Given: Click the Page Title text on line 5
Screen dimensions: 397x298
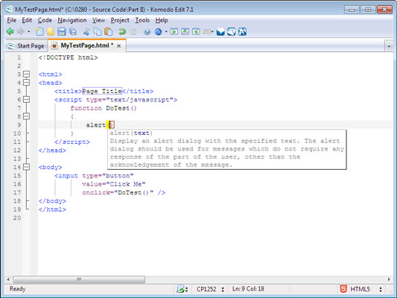Looking at the screenshot, I should click(102, 91).
